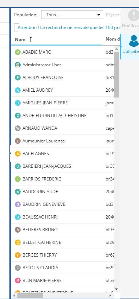This screenshot has width=139, height=299.
Task: Tick the checkbox beside Attention warning
Action: [17, 28]
